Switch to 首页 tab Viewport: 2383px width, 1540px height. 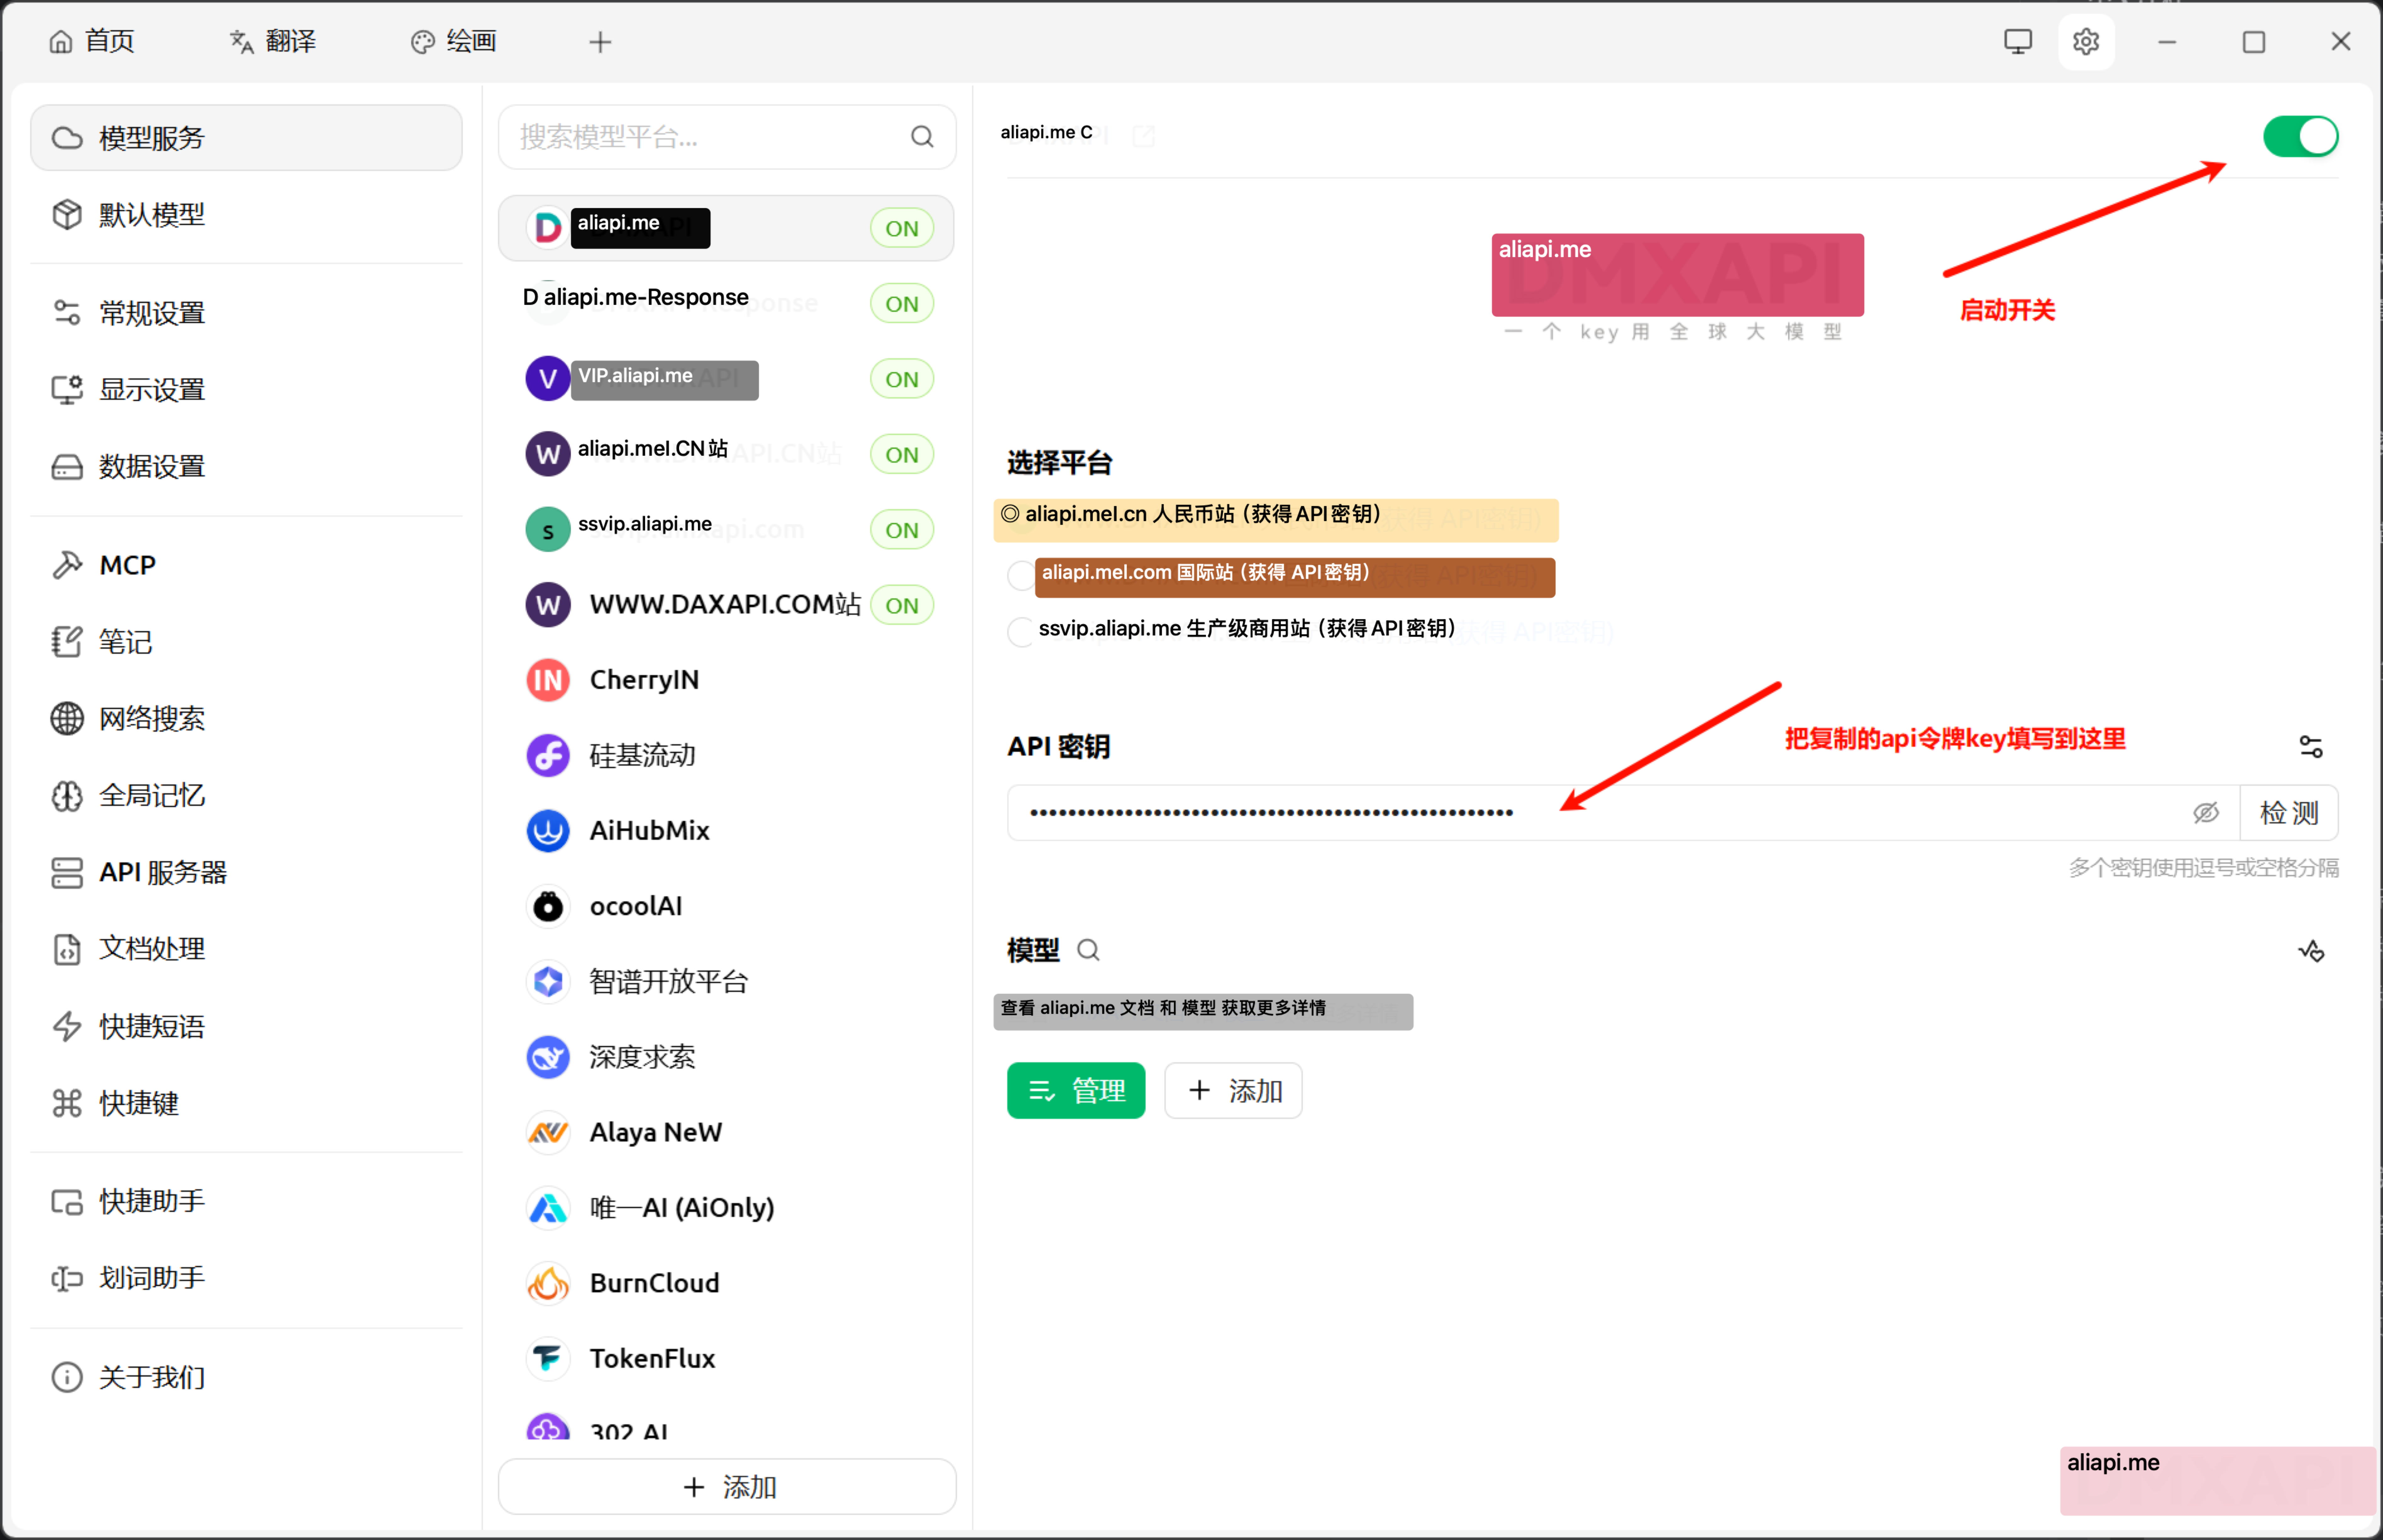(92, 41)
